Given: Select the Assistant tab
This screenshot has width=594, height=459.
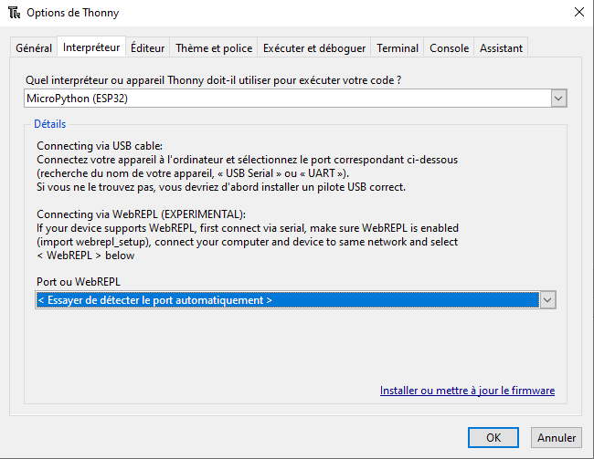Looking at the screenshot, I should (501, 48).
